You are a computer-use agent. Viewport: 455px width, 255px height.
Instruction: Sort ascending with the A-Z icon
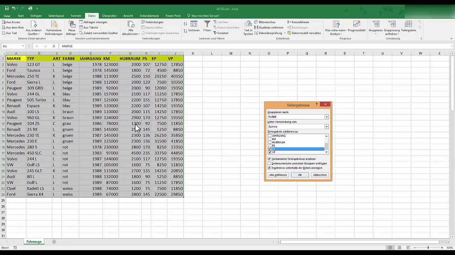coord(185,24)
